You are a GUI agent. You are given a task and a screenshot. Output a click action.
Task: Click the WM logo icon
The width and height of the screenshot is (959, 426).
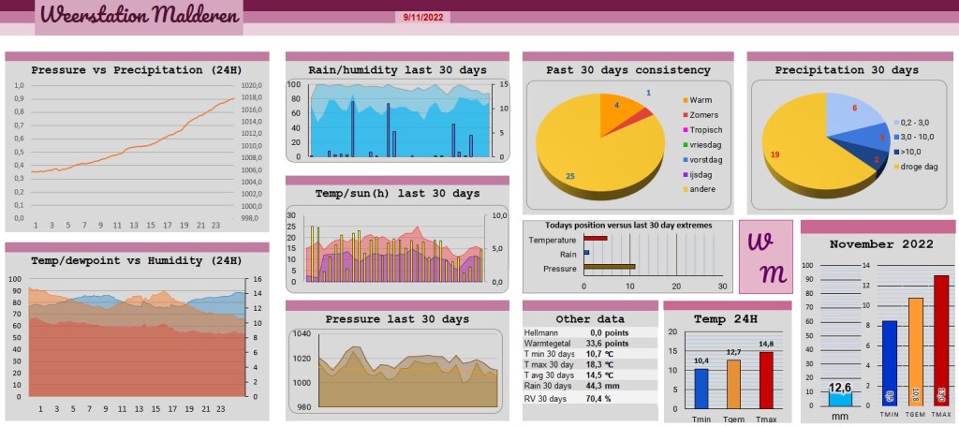tap(766, 257)
